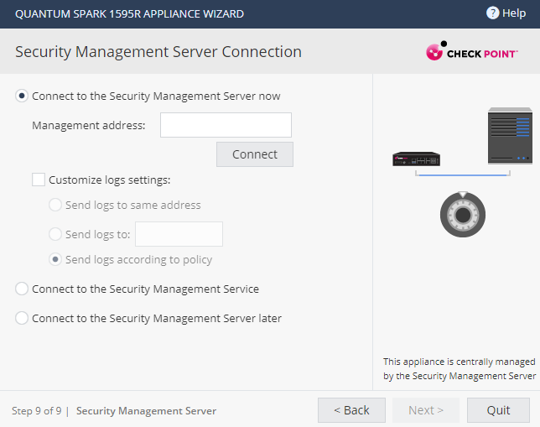This screenshot has width=540, height=427.
Task: Click the Quantum Spark 1595R Appliance Wizard title
Action: point(129,13)
